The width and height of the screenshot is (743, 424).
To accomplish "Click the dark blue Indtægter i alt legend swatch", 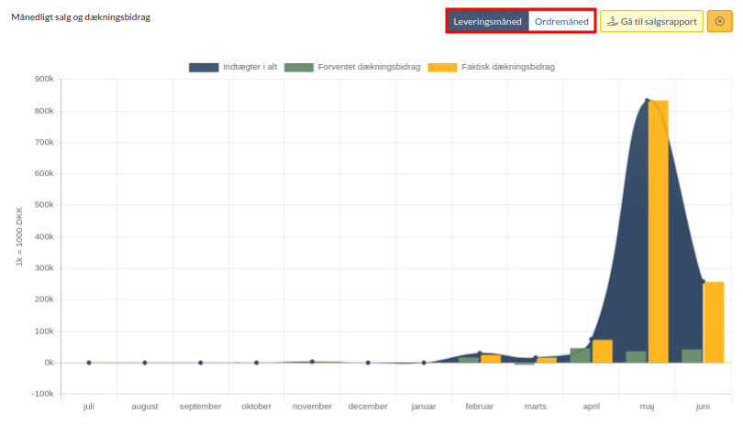I will [x=204, y=67].
